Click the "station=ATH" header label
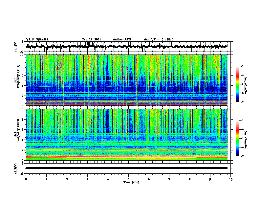This screenshot has width=260, height=201. pyautogui.click(x=122, y=39)
